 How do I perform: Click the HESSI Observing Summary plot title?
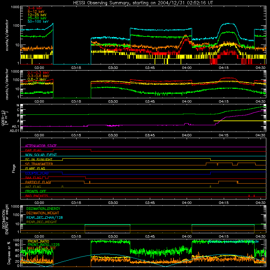click(x=143, y=3)
